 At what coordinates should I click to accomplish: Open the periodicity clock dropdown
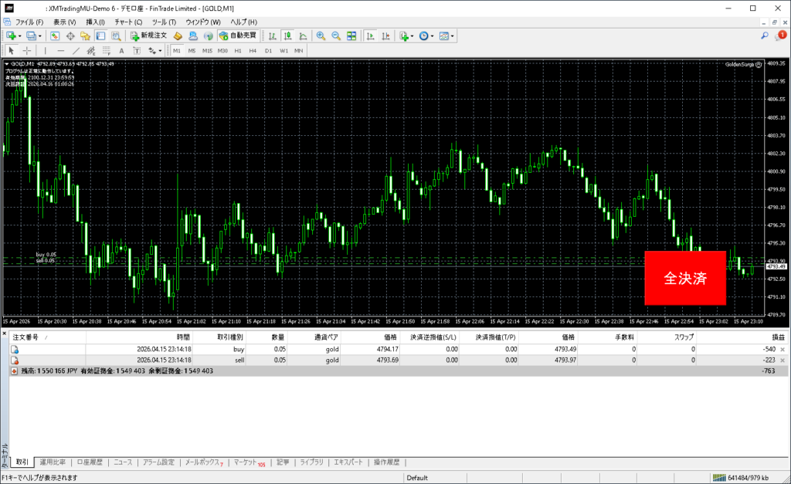coord(426,36)
